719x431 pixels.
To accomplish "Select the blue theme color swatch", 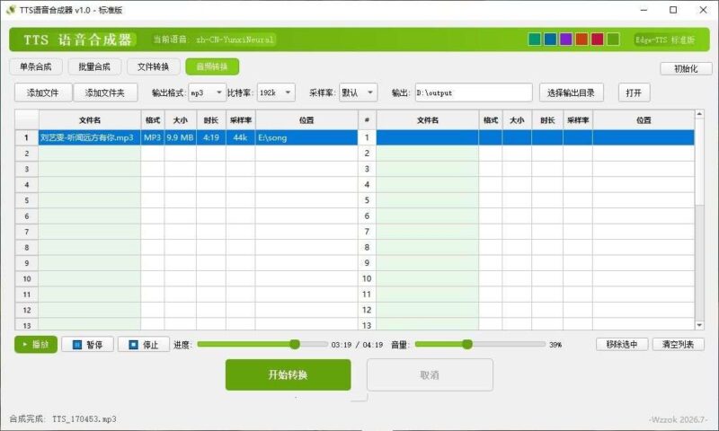I will pos(550,40).
